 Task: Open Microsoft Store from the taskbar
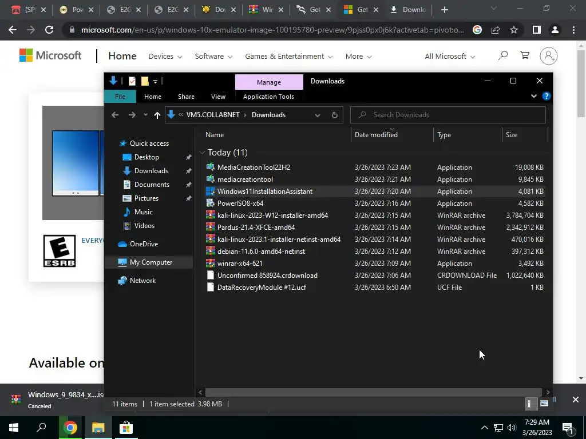[x=126, y=428]
